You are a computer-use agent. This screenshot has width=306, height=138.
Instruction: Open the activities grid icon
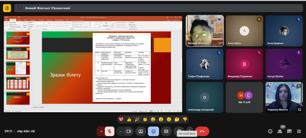(x=299, y=131)
